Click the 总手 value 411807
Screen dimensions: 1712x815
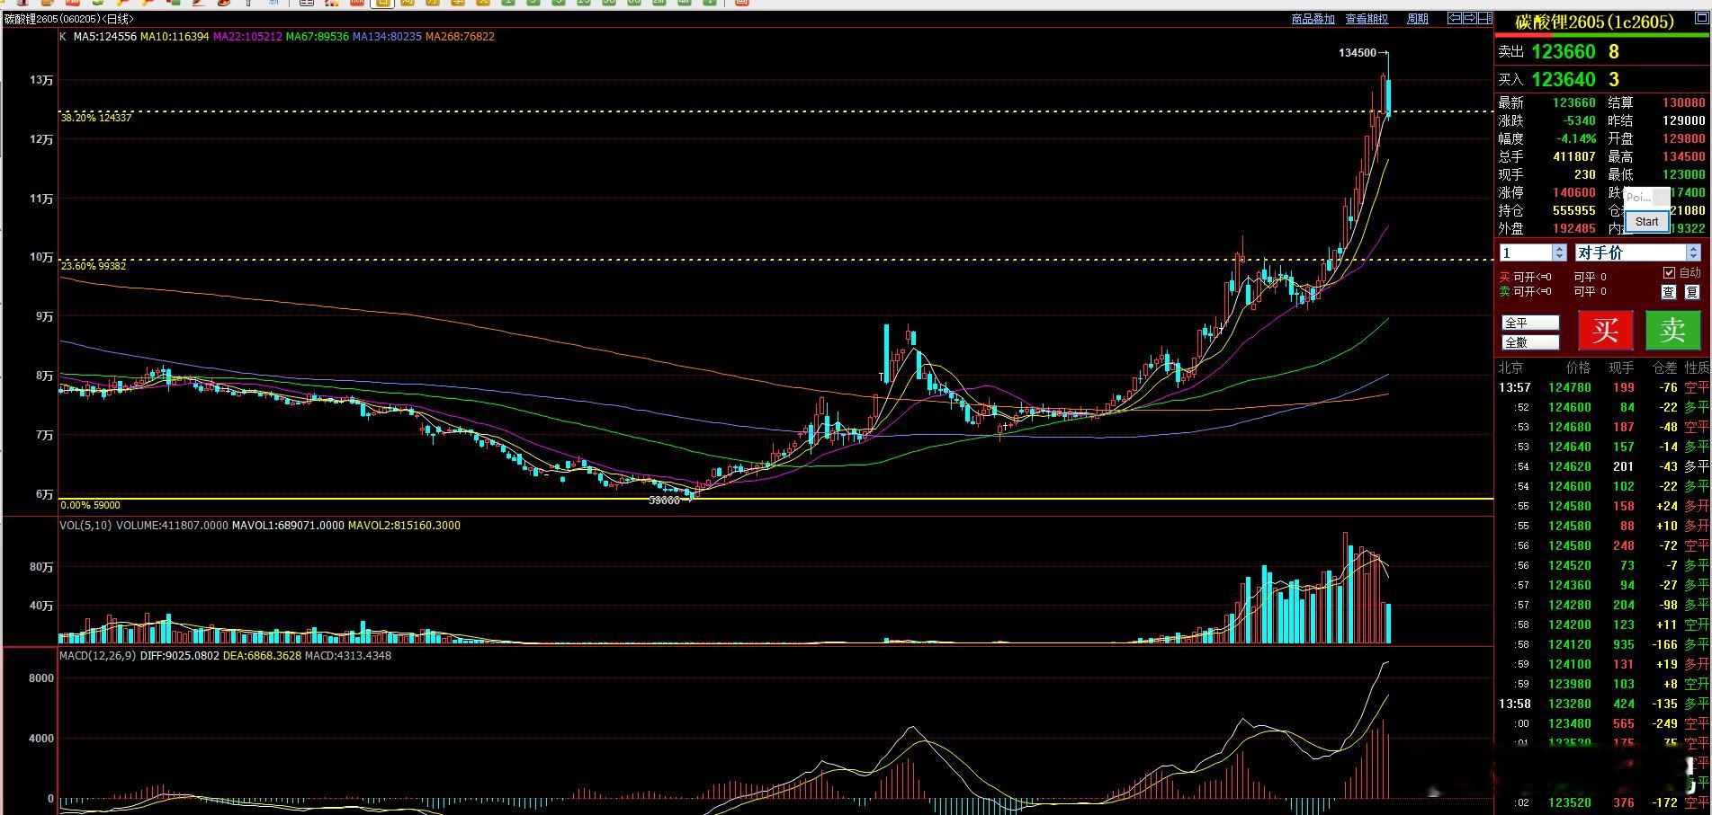(1574, 157)
